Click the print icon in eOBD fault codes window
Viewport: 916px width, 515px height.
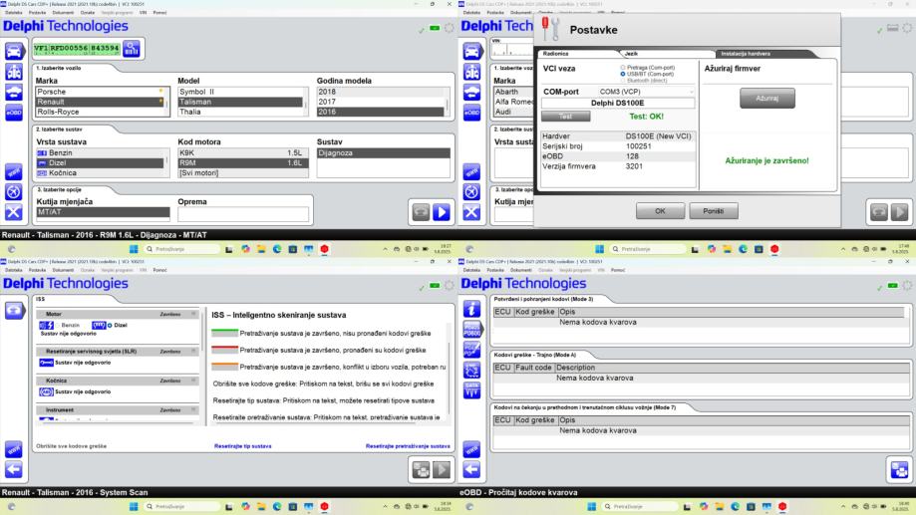click(x=900, y=469)
